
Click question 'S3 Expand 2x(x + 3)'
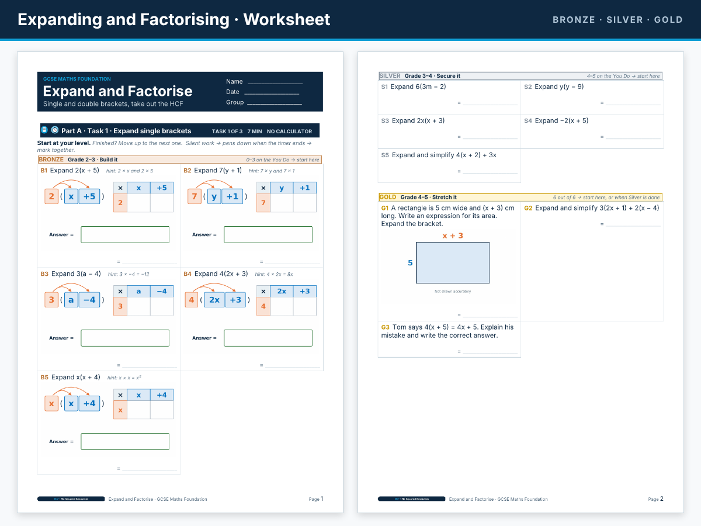click(x=413, y=120)
